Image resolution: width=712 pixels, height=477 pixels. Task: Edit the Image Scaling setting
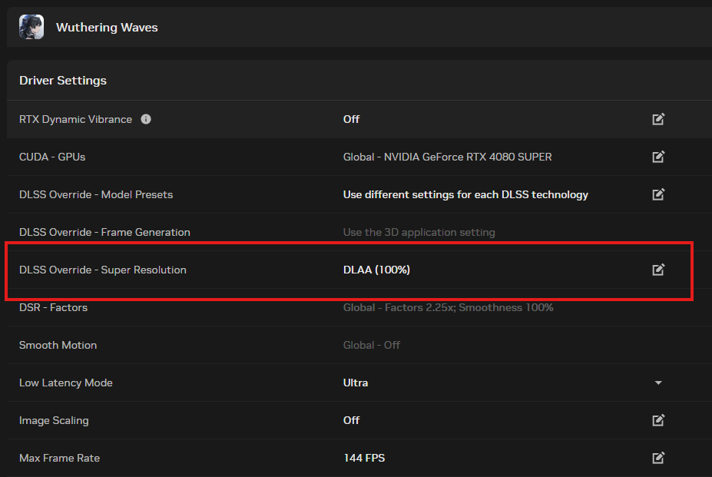point(658,420)
